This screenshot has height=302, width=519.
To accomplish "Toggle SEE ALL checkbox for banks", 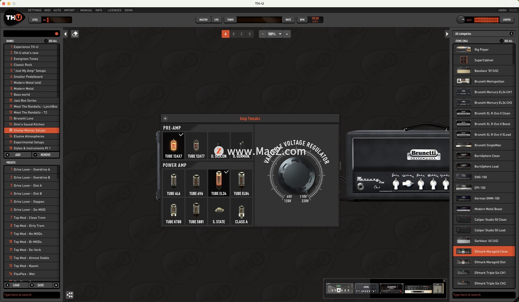I will (46, 41).
